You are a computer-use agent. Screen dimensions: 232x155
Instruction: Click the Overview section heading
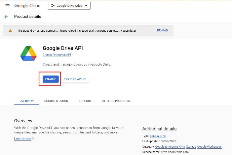(x=23, y=121)
